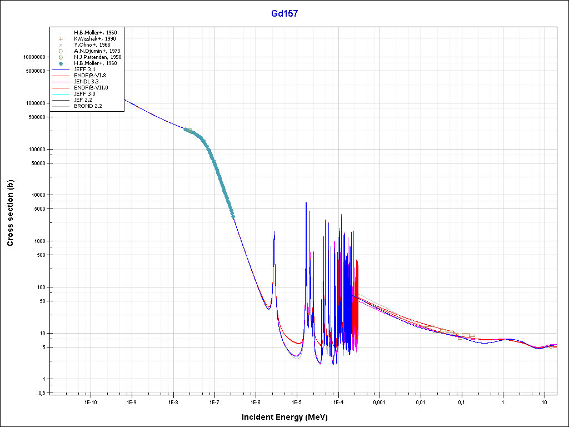
Task: Click the 1000000 tick label on the y-axis
Action: (33, 103)
